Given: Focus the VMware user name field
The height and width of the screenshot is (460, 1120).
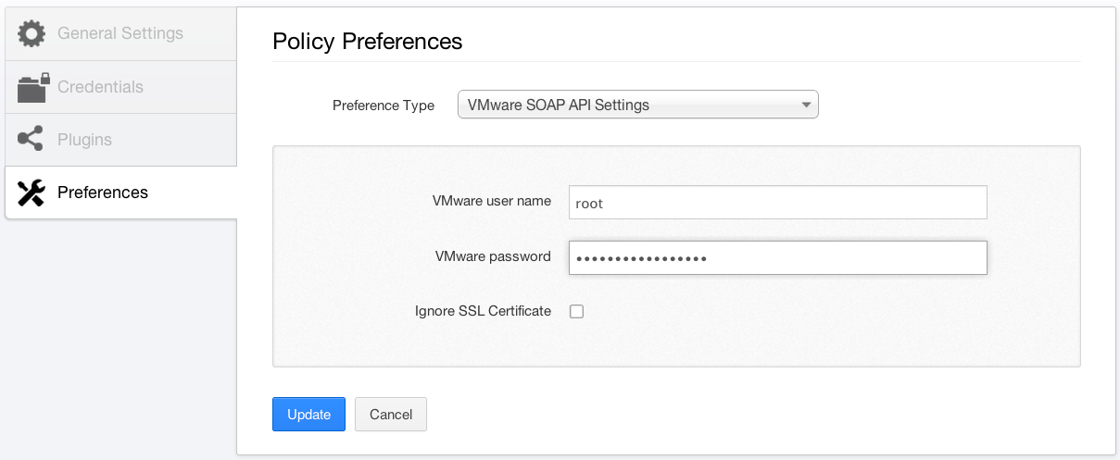Looking at the screenshot, I should coord(777,203).
